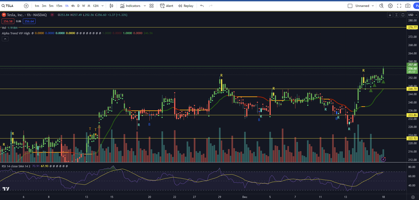
Task: Open the USD currency dropdown
Action: (x=413, y=15)
